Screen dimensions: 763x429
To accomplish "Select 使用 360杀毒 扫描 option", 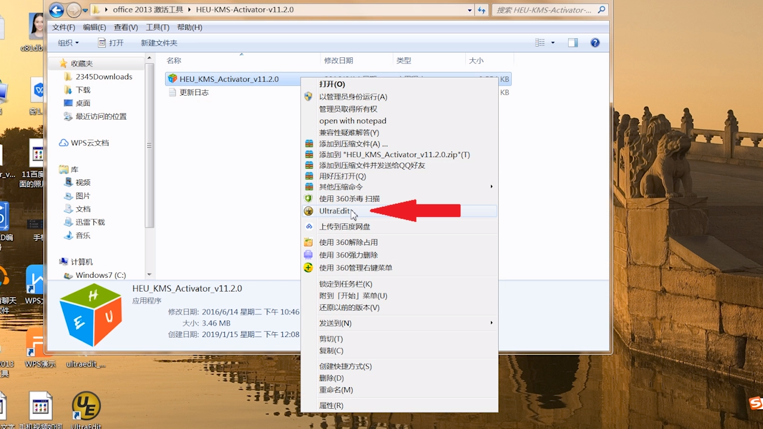I will 349,198.
